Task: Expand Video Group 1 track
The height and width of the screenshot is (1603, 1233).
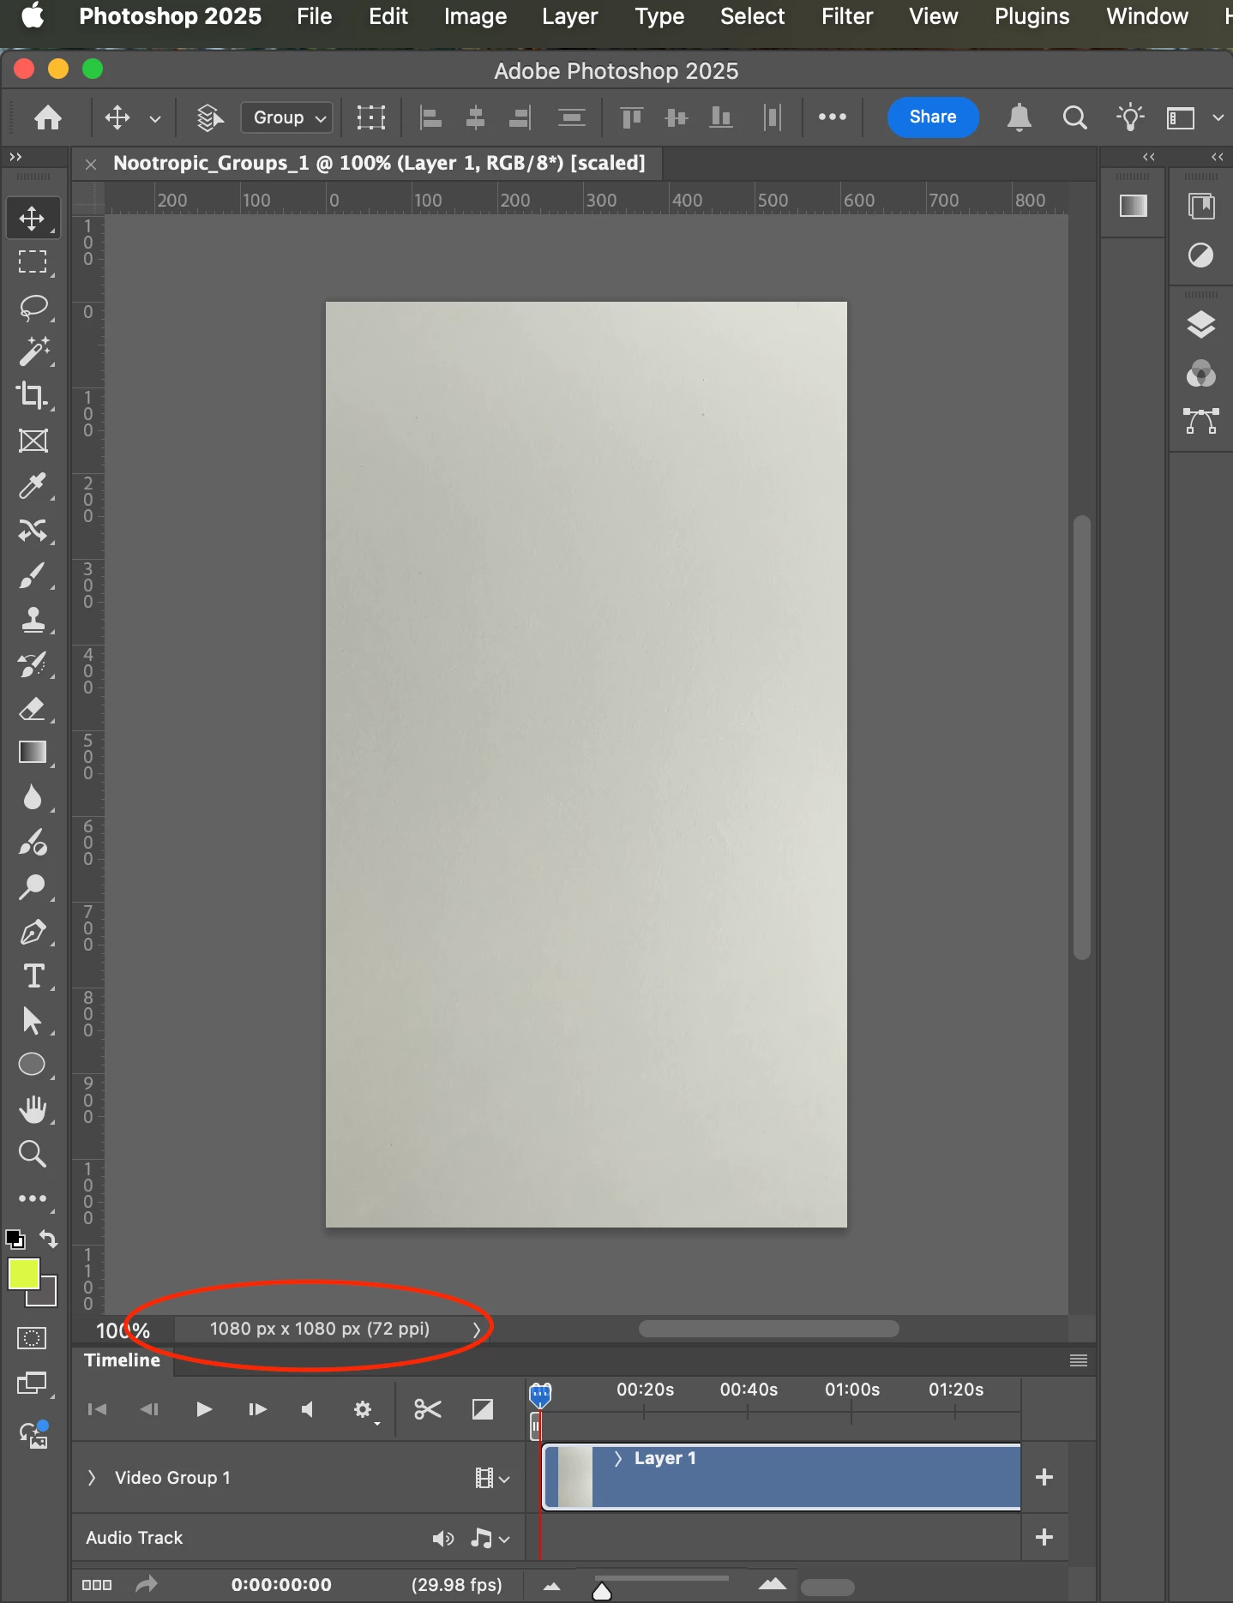Action: (92, 1478)
